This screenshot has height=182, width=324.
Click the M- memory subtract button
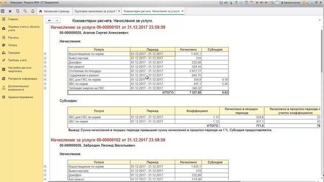(x=266, y=3)
